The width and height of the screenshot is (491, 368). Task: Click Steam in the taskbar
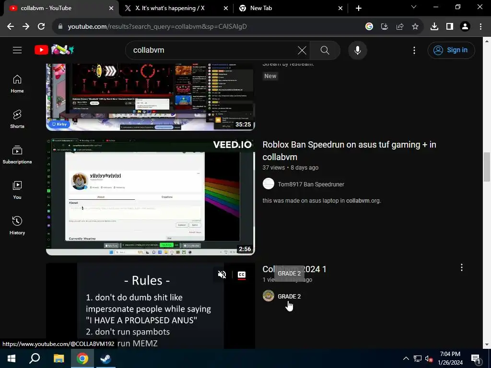[x=106, y=358]
